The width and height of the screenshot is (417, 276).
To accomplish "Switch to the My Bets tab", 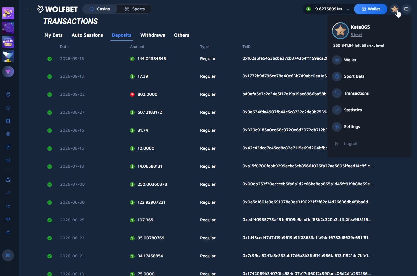I will pyautogui.click(x=53, y=35).
